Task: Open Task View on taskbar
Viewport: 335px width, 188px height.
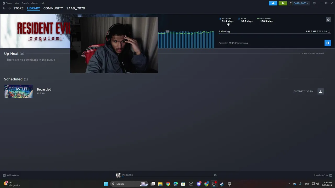Action: 153,184
